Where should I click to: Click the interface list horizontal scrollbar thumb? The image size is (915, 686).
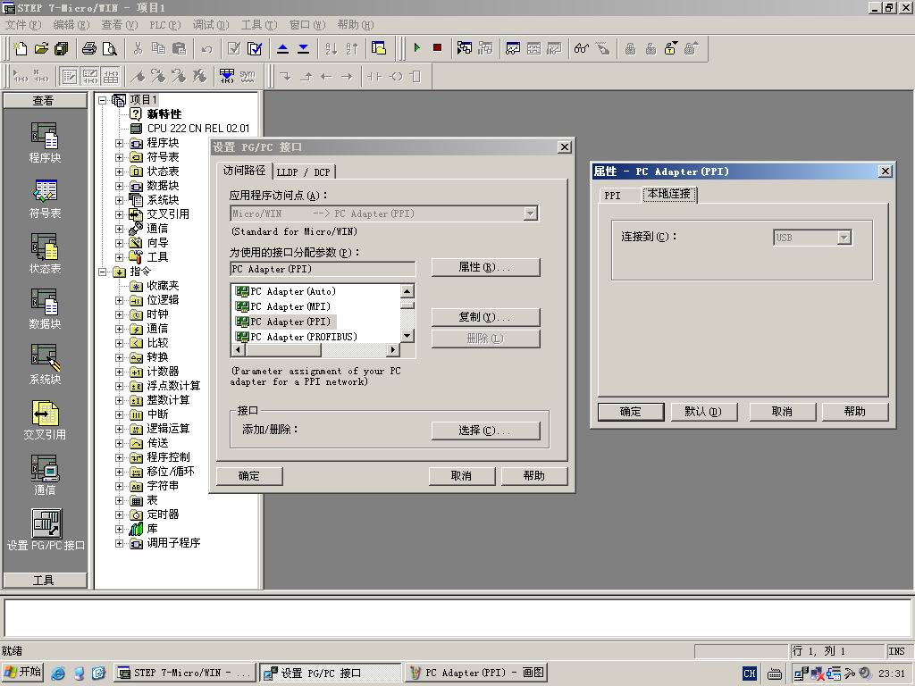point(283,349)
